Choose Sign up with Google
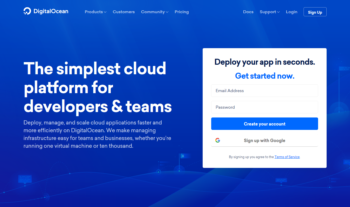350x207 pixels. pos(265,141)
